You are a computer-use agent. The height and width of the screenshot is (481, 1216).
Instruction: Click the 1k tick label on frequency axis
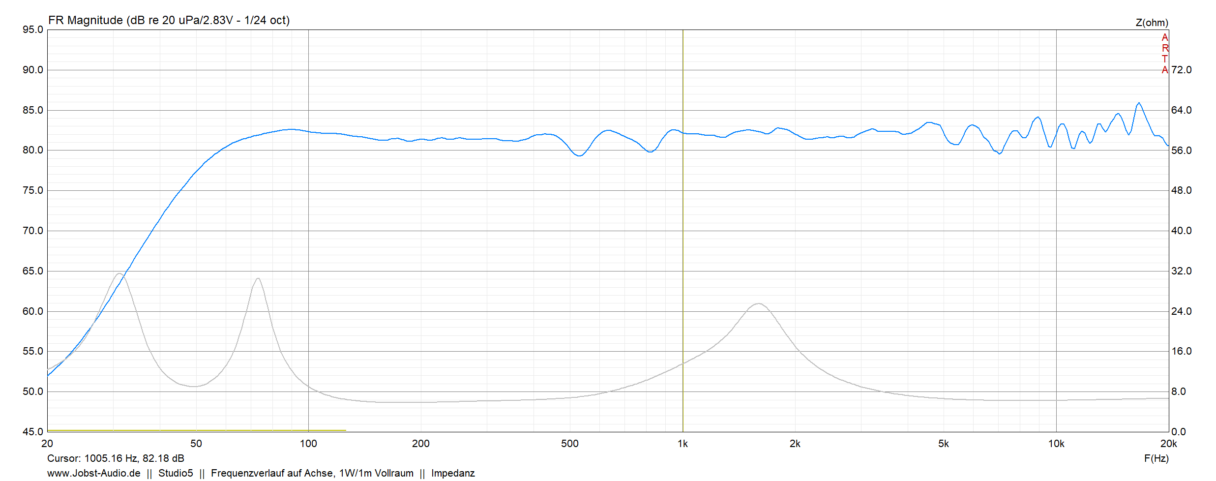point(682,444)
